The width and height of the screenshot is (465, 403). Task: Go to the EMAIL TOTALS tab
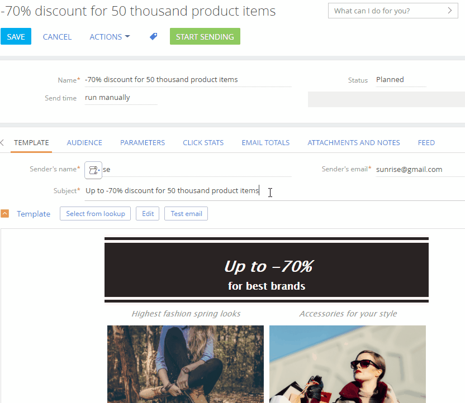[x=265, y=143]
